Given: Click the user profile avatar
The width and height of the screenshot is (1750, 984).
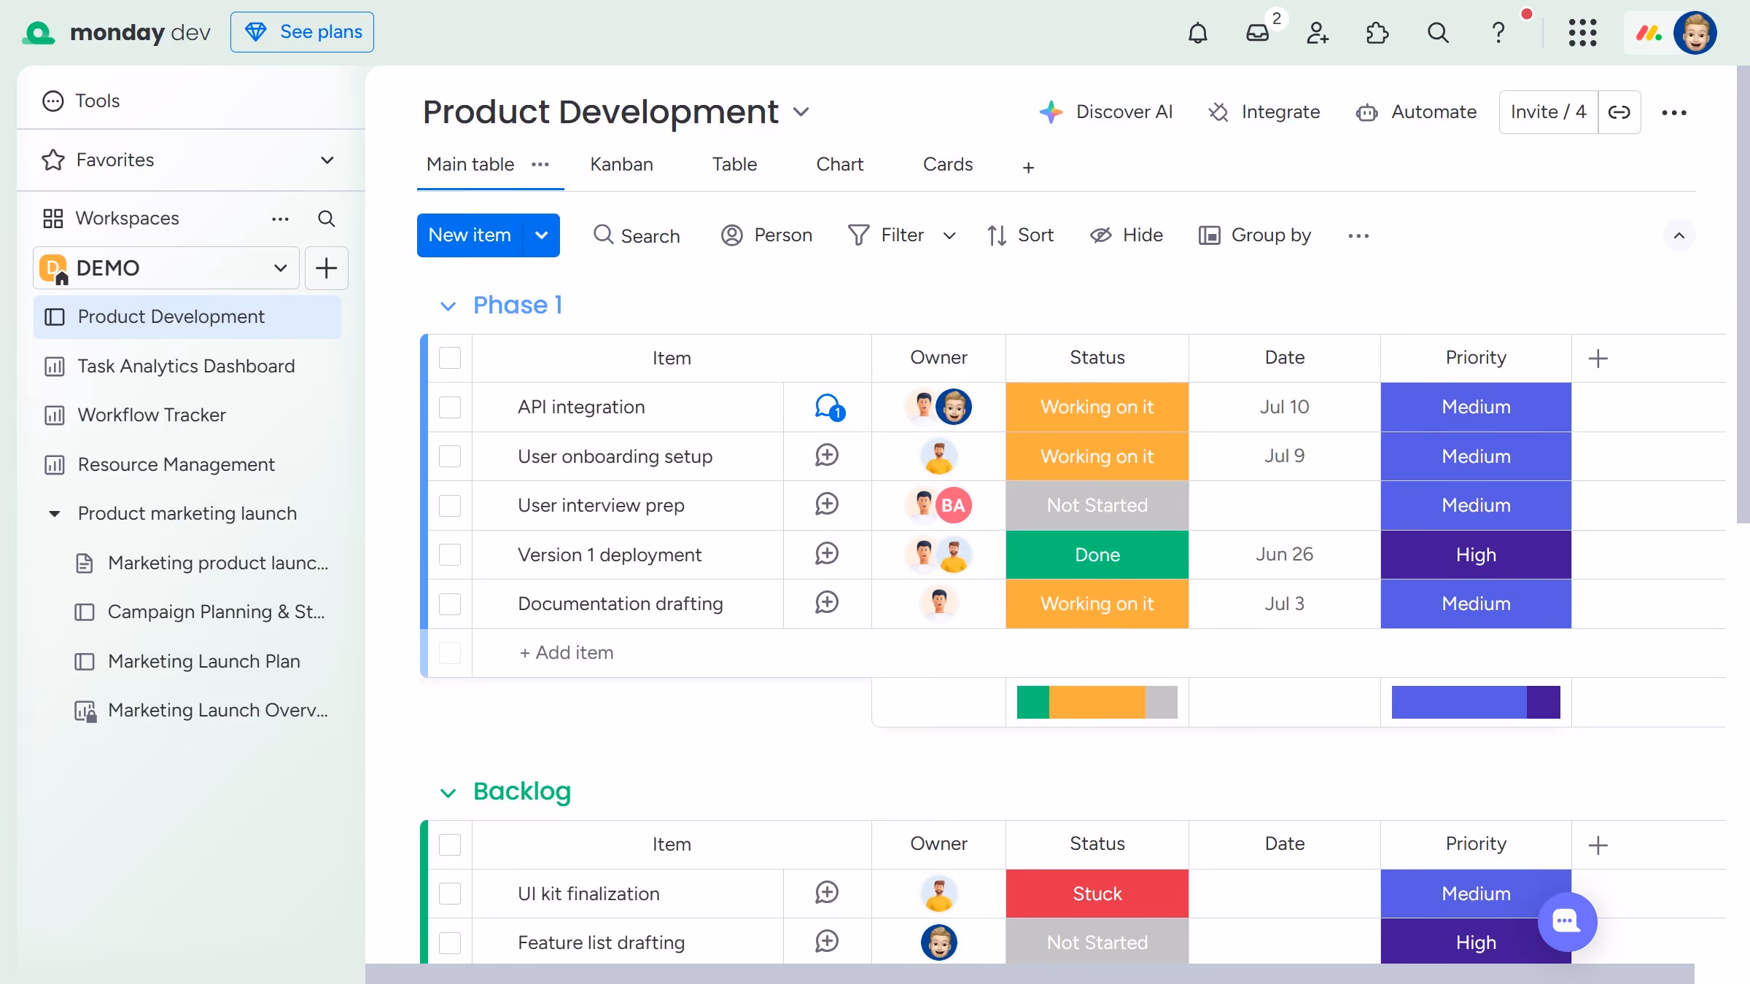Looking at the screenshot, I should (1695, 33).
